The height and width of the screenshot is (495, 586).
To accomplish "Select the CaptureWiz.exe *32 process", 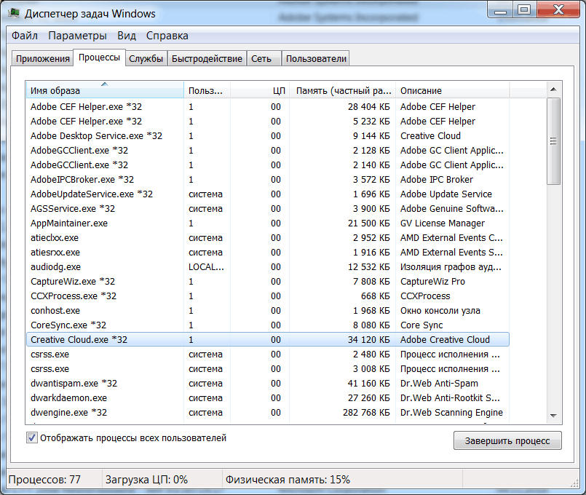I will (268, 281).
